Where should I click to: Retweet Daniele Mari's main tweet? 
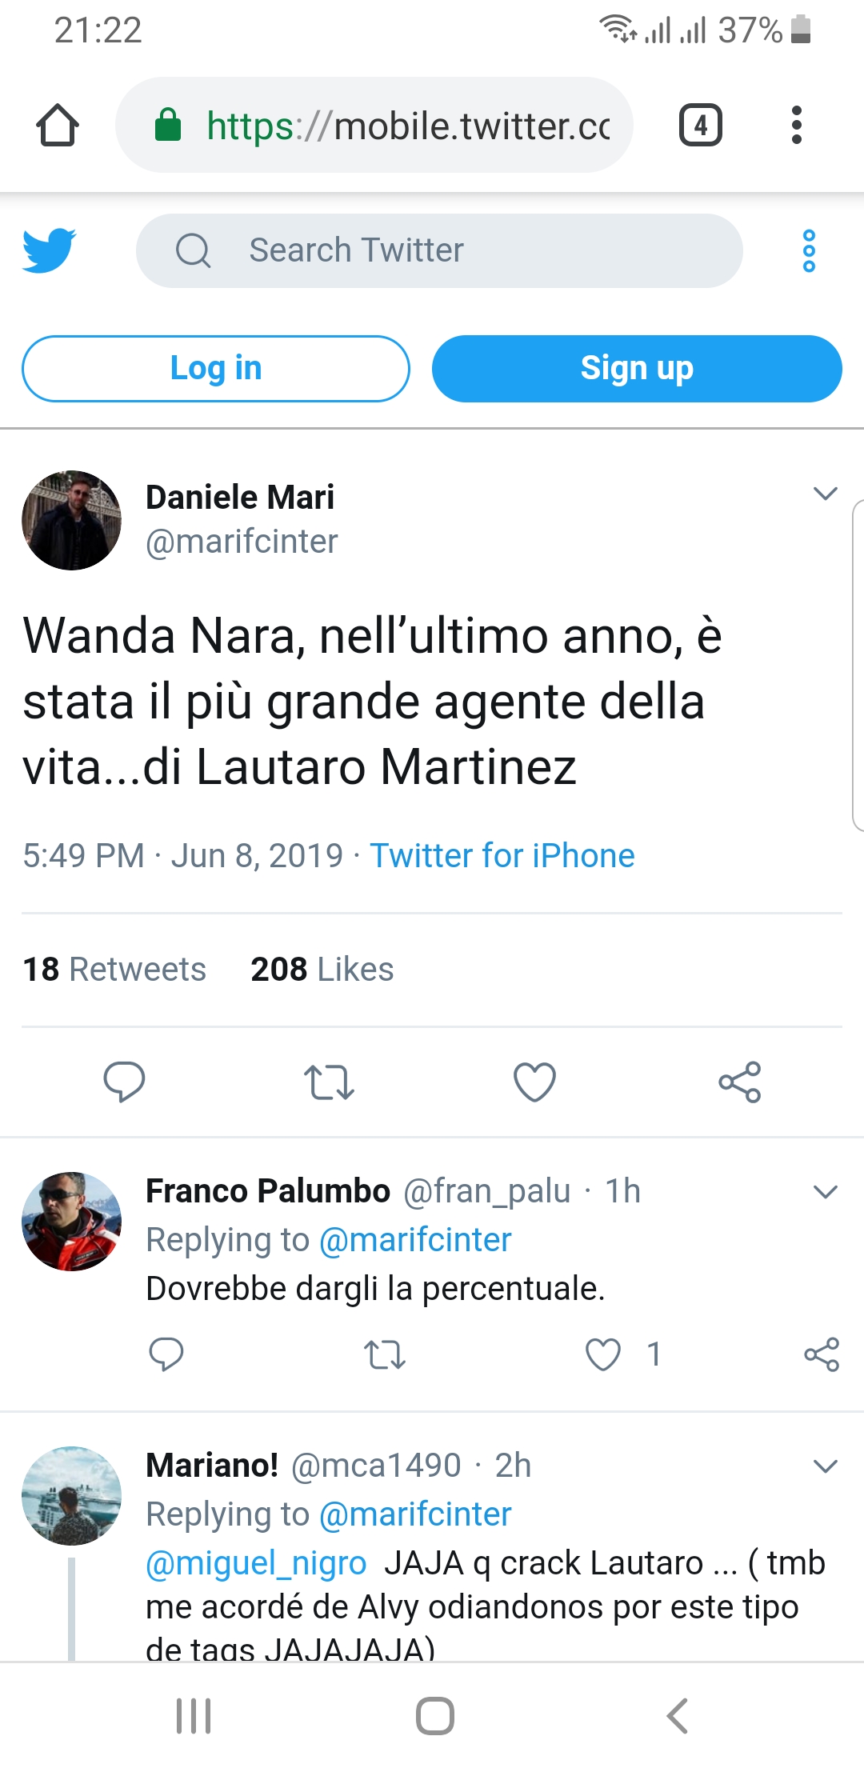pos(329,1082)
